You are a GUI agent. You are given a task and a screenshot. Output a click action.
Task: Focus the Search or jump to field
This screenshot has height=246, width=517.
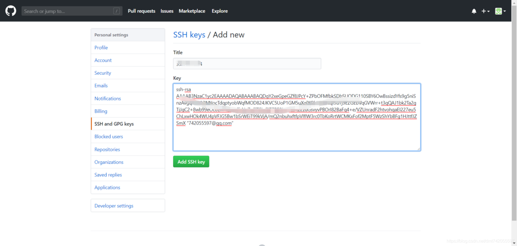pyautogui.click(x=72, y=11)
